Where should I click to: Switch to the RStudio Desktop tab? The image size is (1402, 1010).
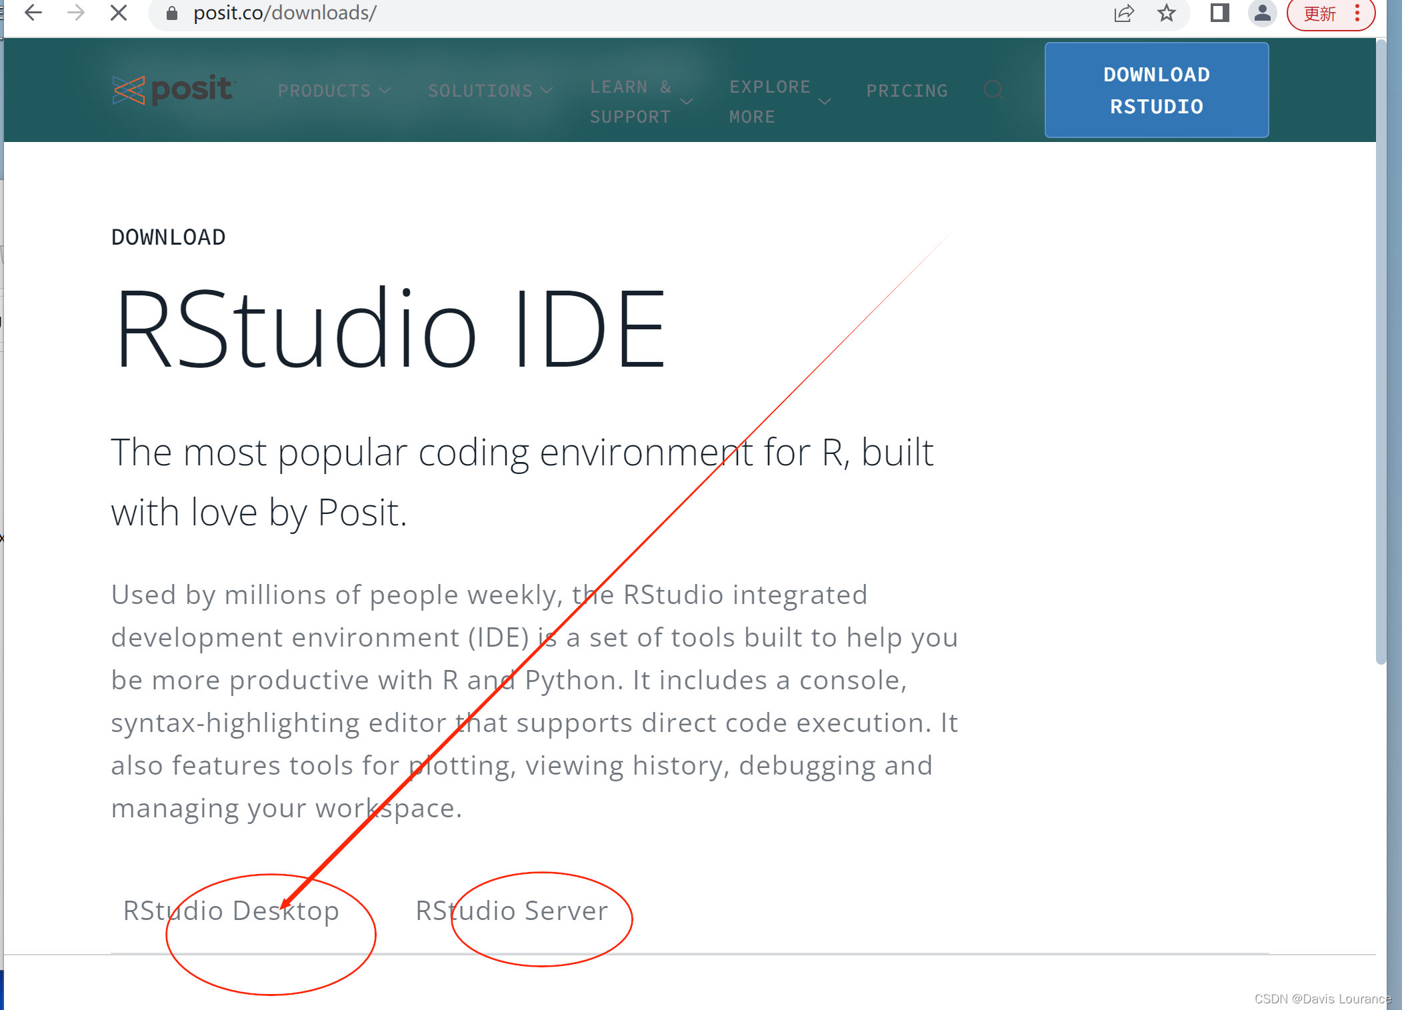231,911
